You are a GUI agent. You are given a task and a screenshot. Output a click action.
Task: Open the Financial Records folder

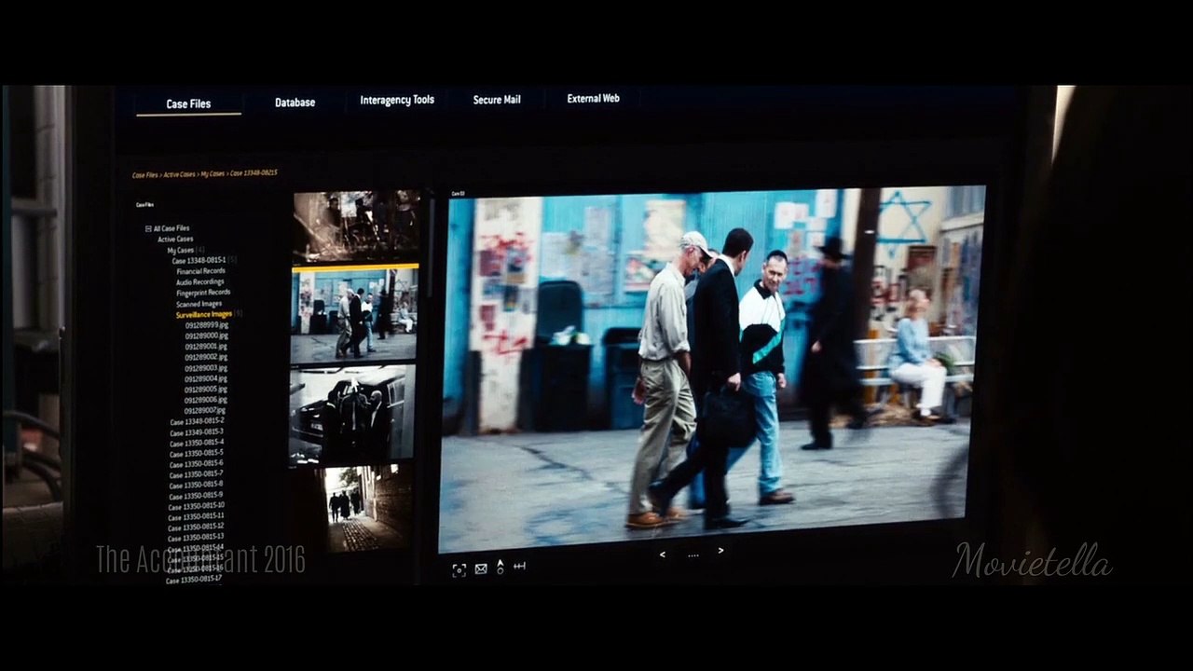point(200,271)
